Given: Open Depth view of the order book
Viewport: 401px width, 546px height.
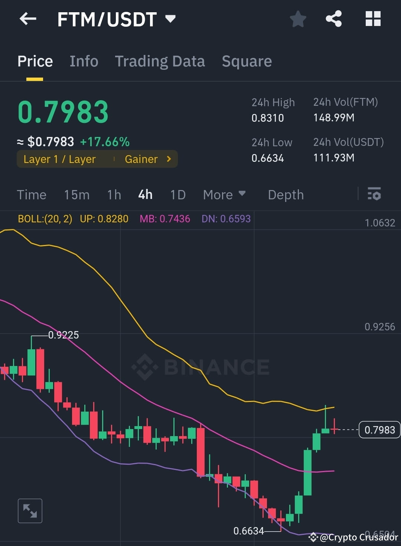Looking at the screenshot, I should [x=285, y=194].
